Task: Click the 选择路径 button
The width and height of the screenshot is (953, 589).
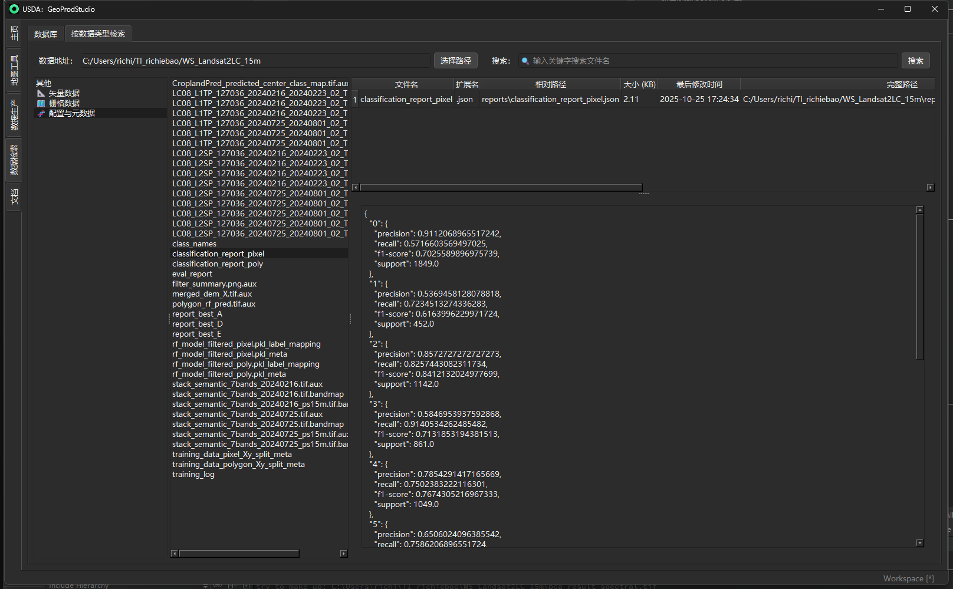Action: point(455,61)
